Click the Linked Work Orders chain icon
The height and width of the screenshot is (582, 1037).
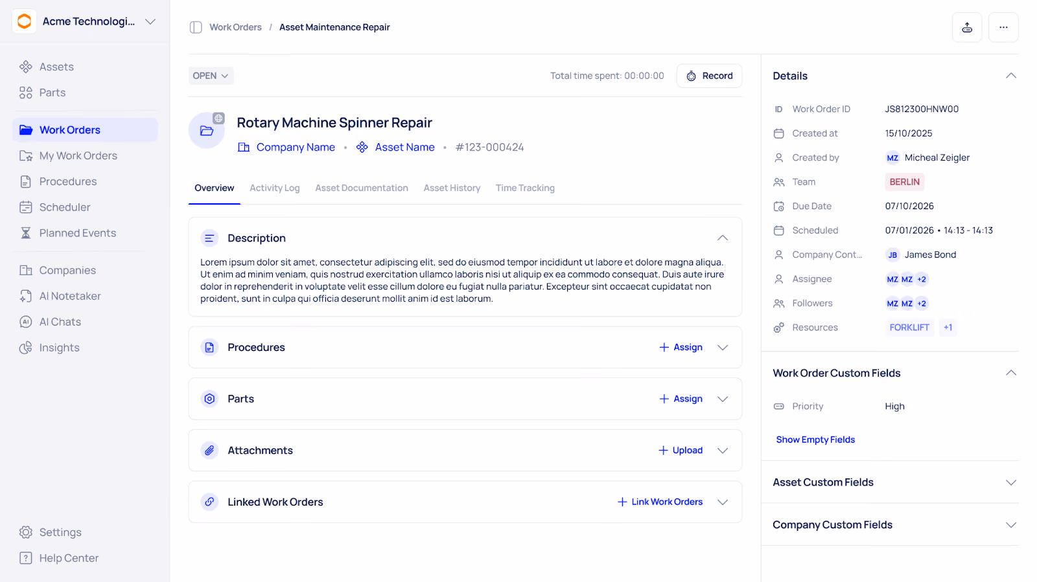pos(209,502)
